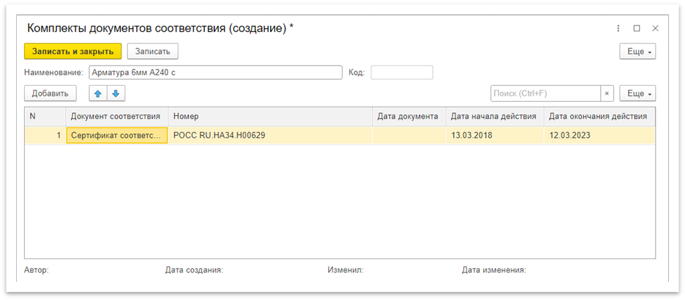Open window options three-dot menu
685x300 pixels.
pos(618,28)
